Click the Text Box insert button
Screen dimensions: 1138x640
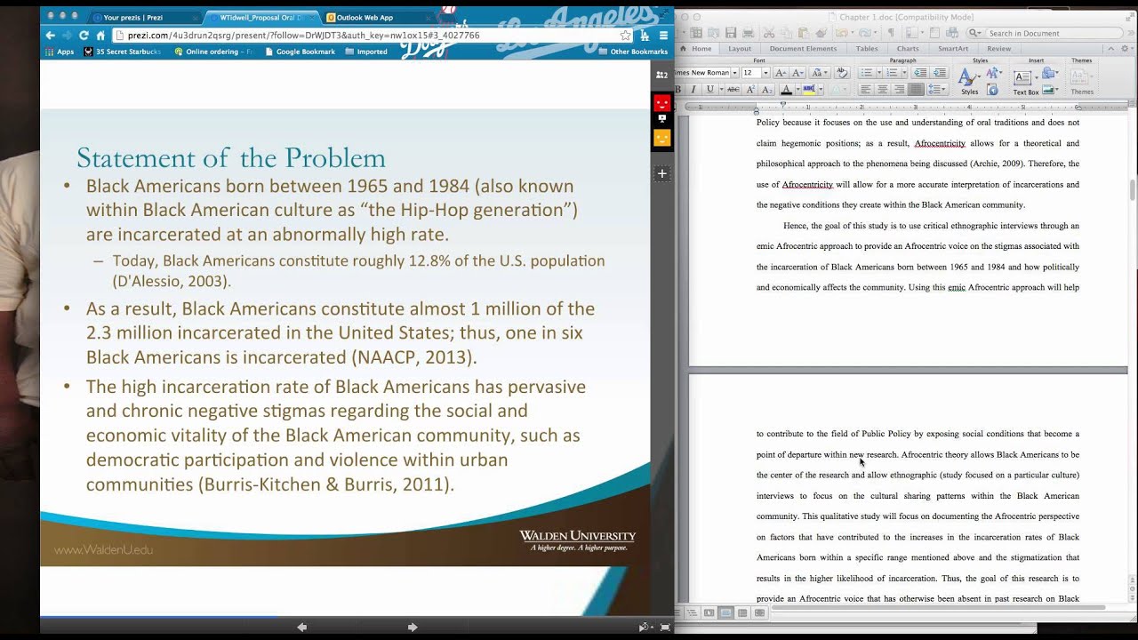(x=1026, y=82)
